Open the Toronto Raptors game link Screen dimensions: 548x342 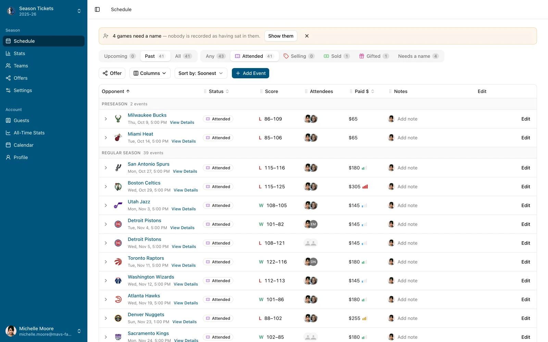146,258
